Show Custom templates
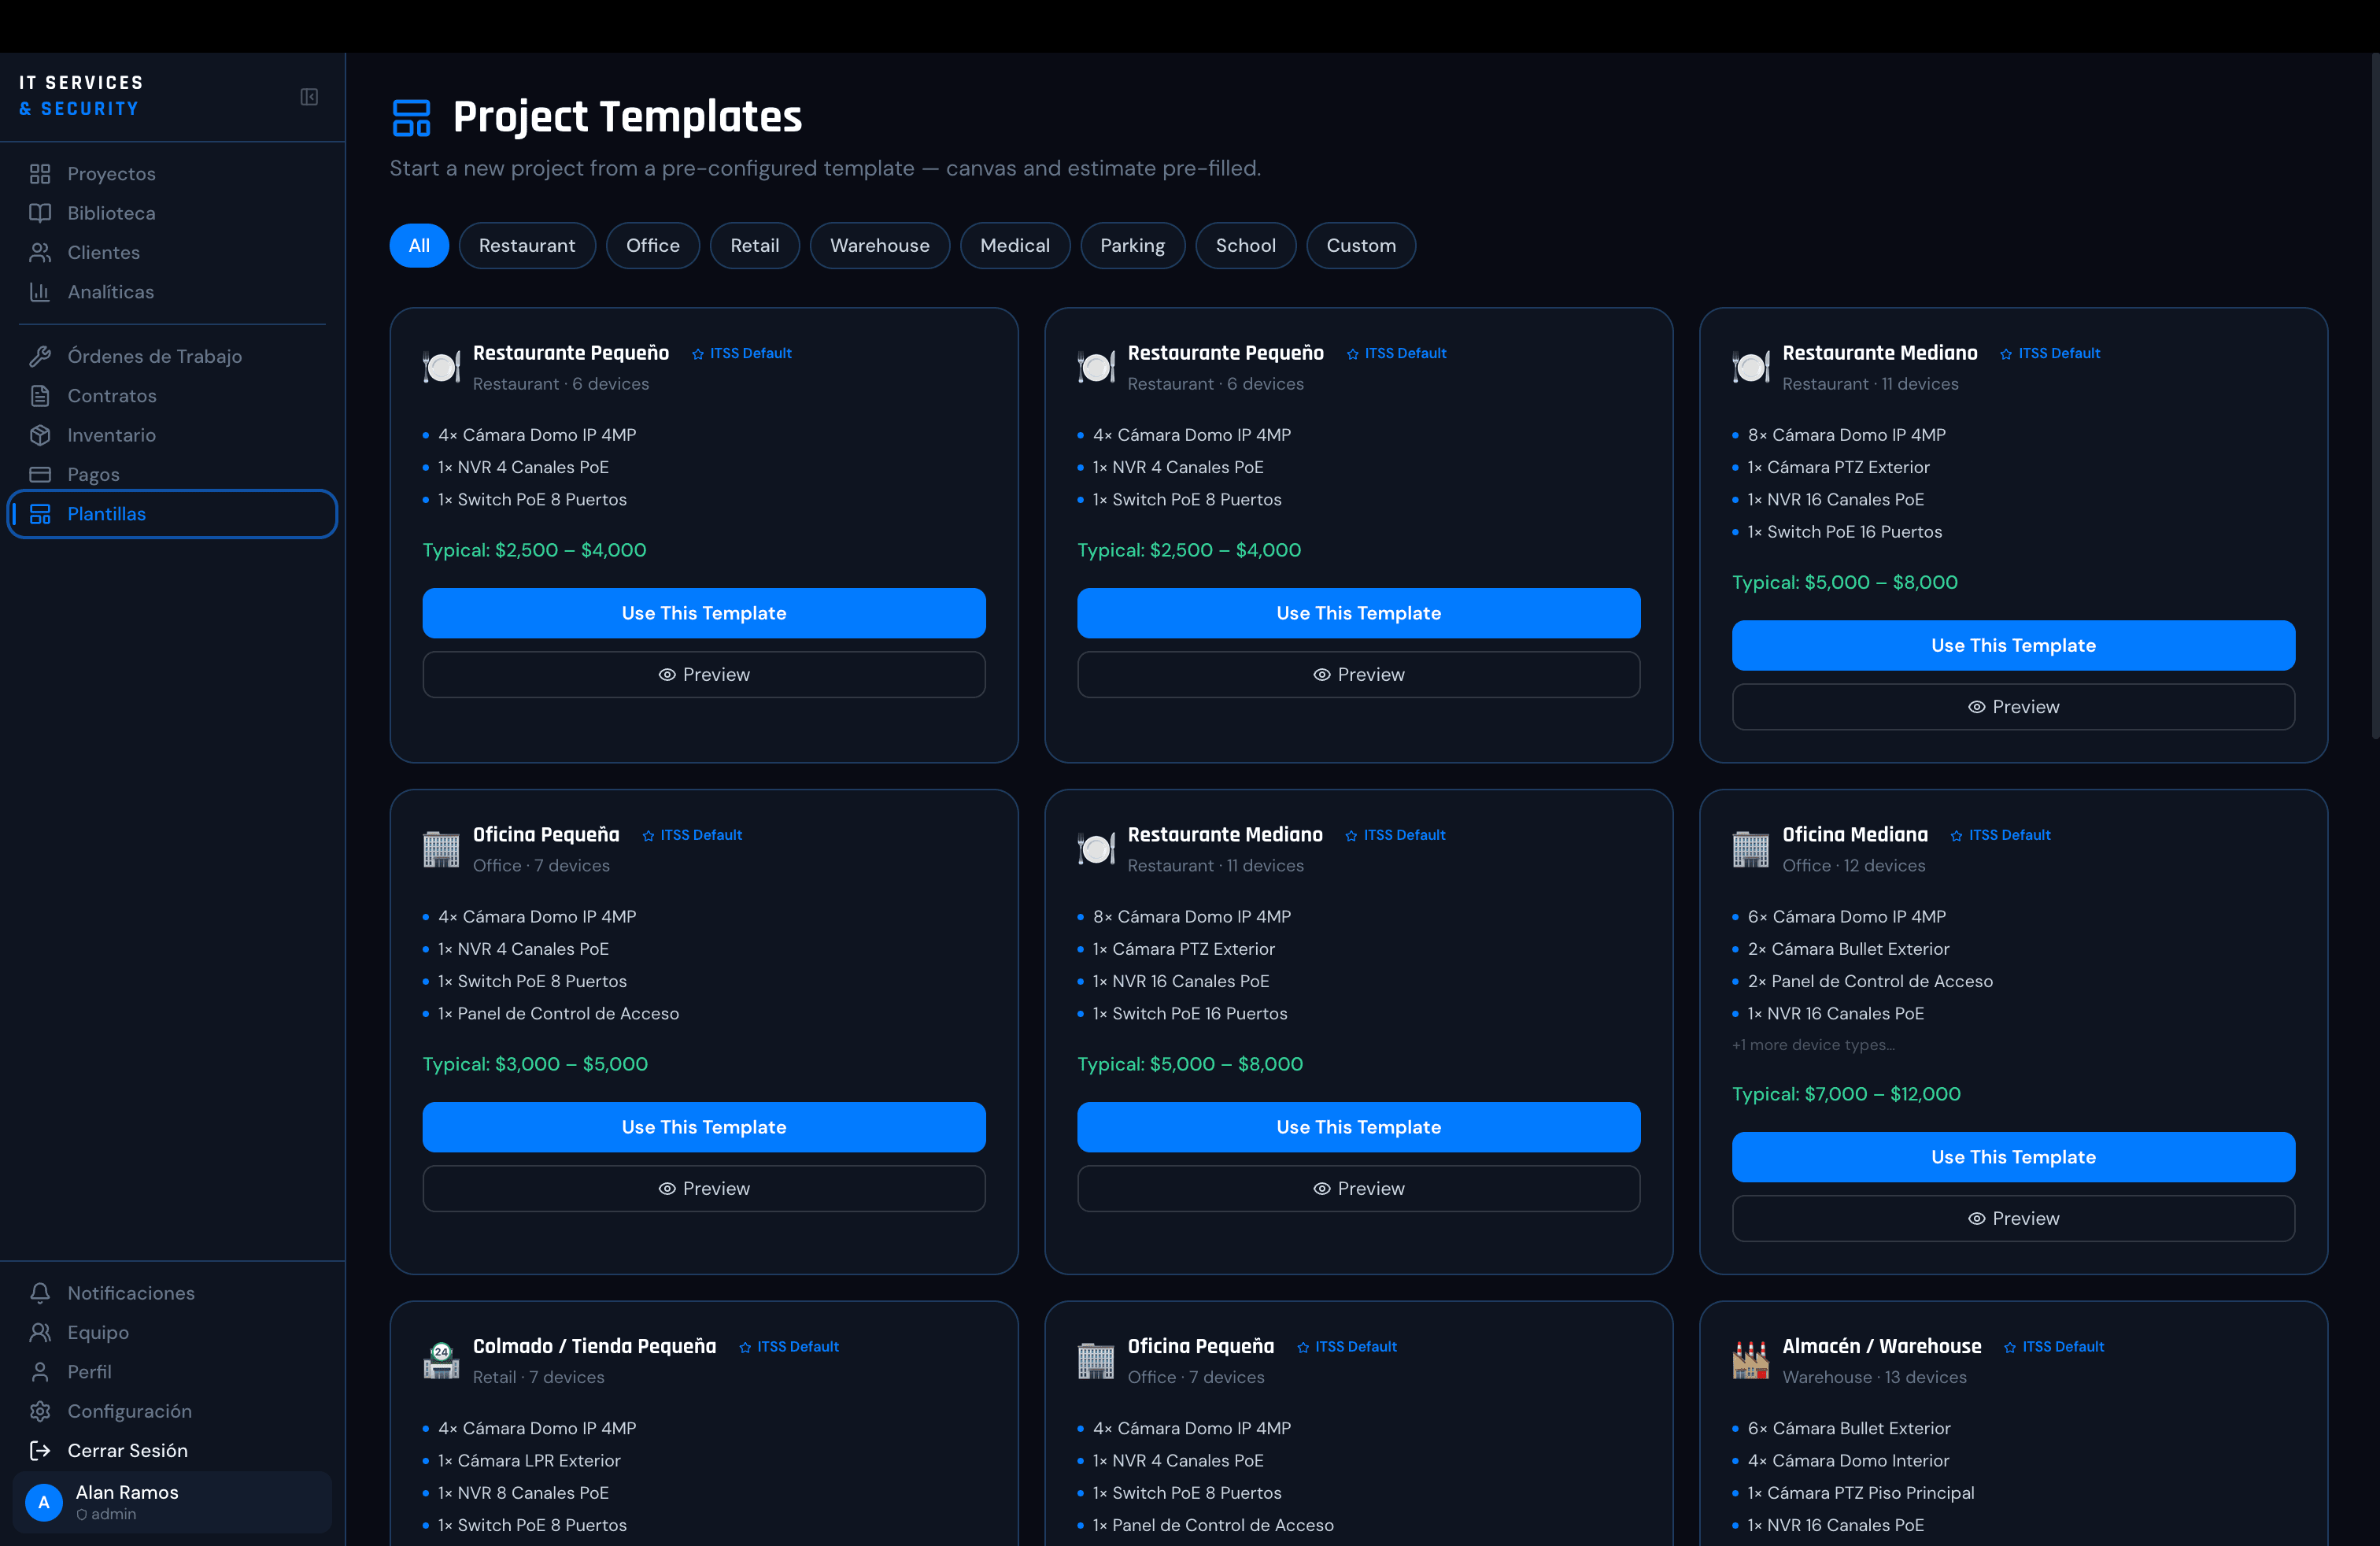 pyautogui.click(x=1361, y=245)
